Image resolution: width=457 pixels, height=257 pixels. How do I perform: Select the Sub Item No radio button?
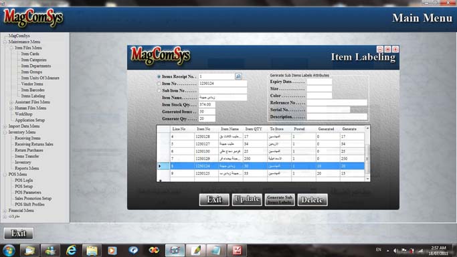(159, 90)
